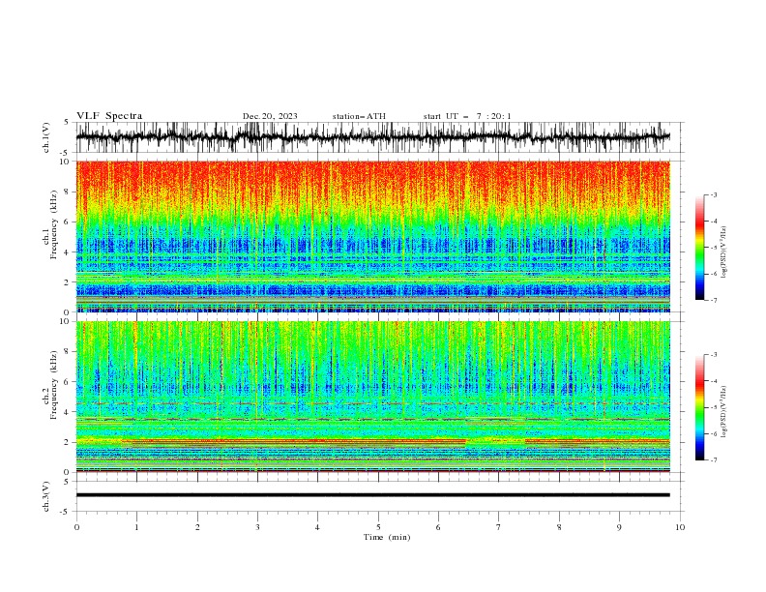This screenshot has width=766, height=592.
Task: Click time axis tick label "6"
Action: pos(438,527)
